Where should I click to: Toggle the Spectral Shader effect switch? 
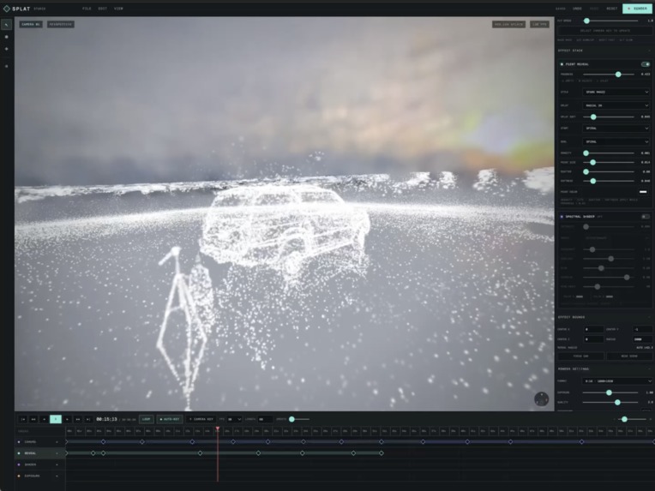pyautogui.click(x=646, y=217)
